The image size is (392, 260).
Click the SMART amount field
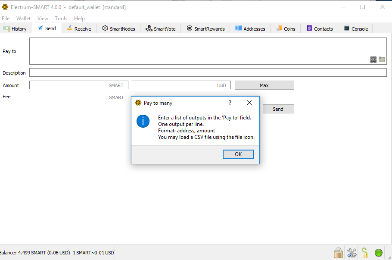(x=79, y=85)
